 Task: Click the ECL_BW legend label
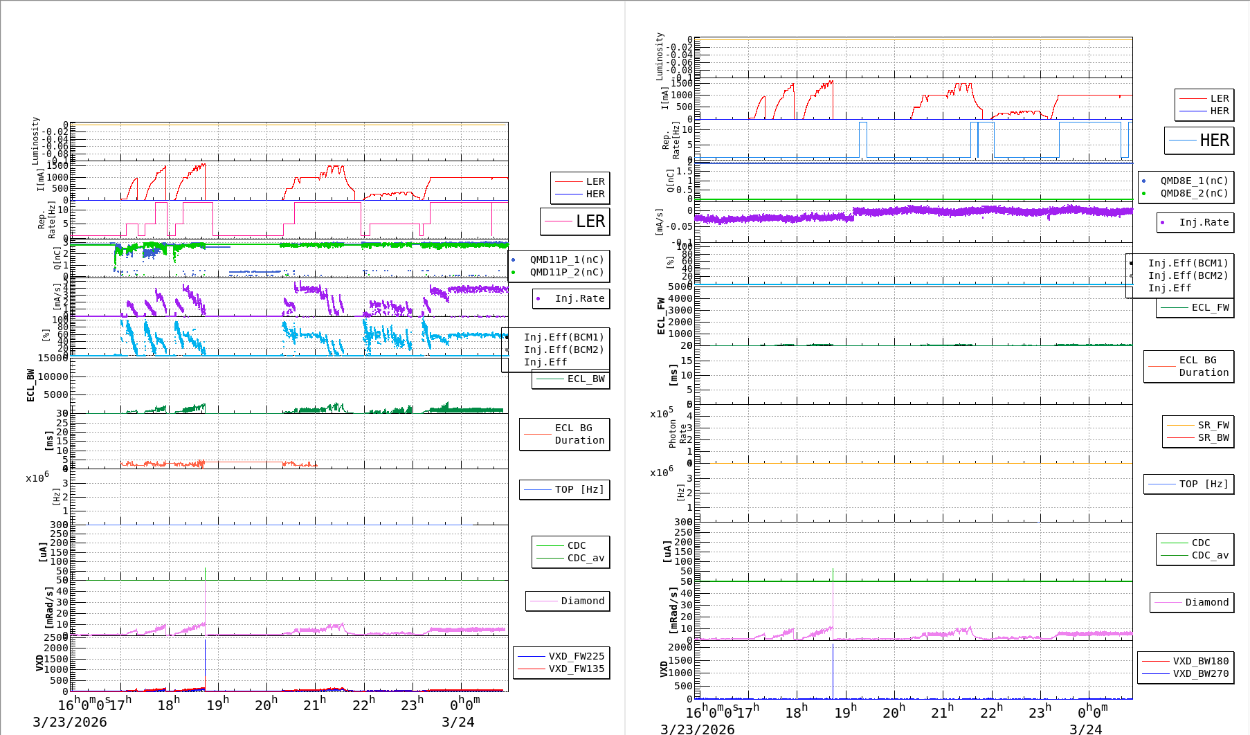click(x=586, y=379)
